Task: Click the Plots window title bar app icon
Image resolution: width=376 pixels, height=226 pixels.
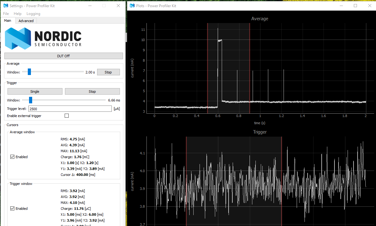Action: 132,6
